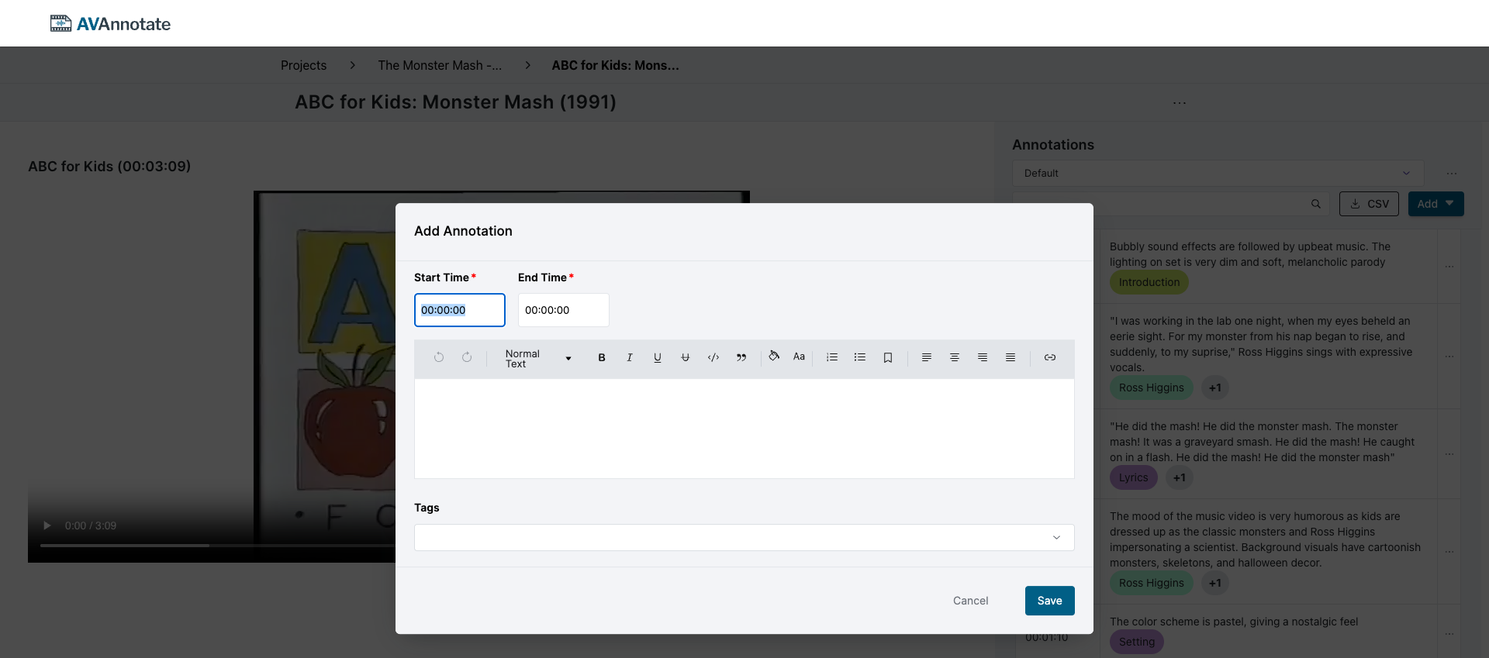Viewport: 1489px width, 658px height.
Task: Cancel the Add Annotation dialog
Action: click(970, 601)
